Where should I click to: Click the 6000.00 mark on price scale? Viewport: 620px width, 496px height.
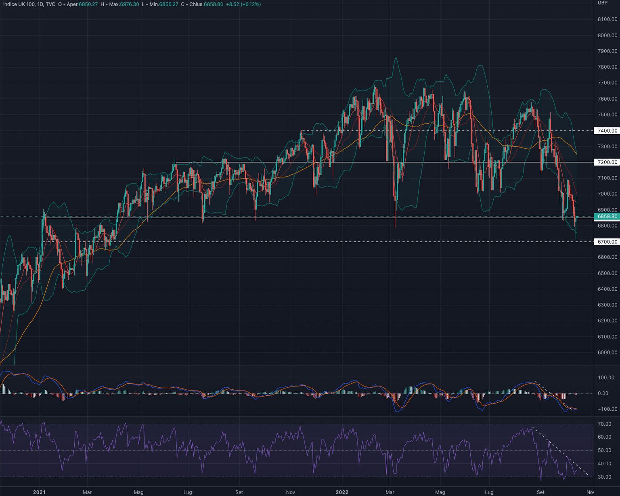point(607,352)
